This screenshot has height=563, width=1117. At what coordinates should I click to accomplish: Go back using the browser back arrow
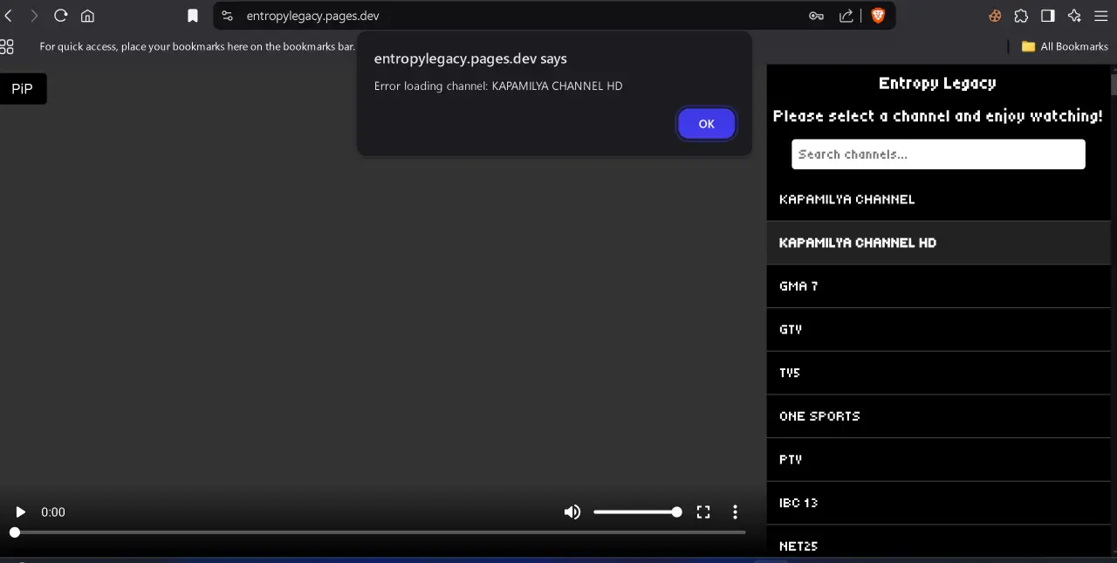pyautogui.click(x=9, y=16)
